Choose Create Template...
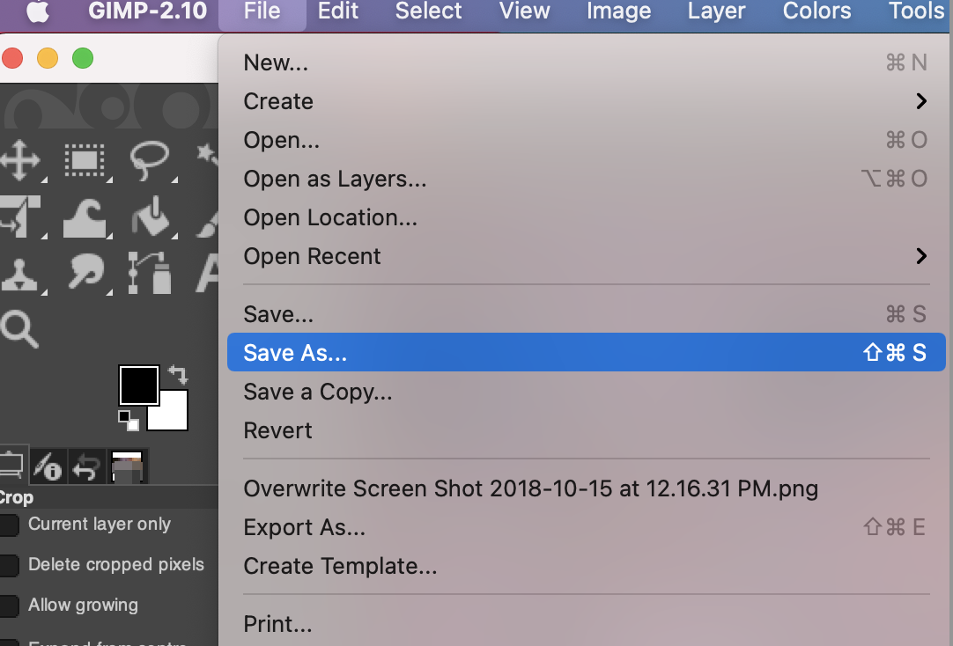 [586, 566]
